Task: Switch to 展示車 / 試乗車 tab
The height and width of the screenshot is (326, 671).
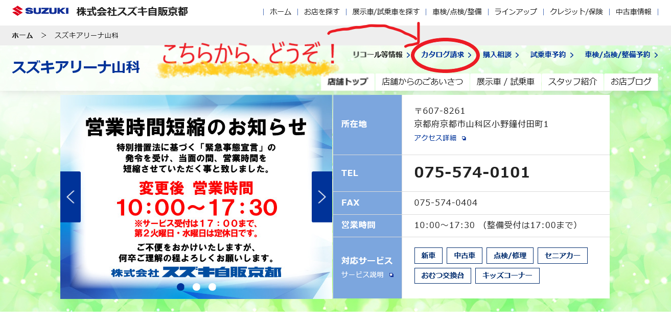Action: point(505,82)
